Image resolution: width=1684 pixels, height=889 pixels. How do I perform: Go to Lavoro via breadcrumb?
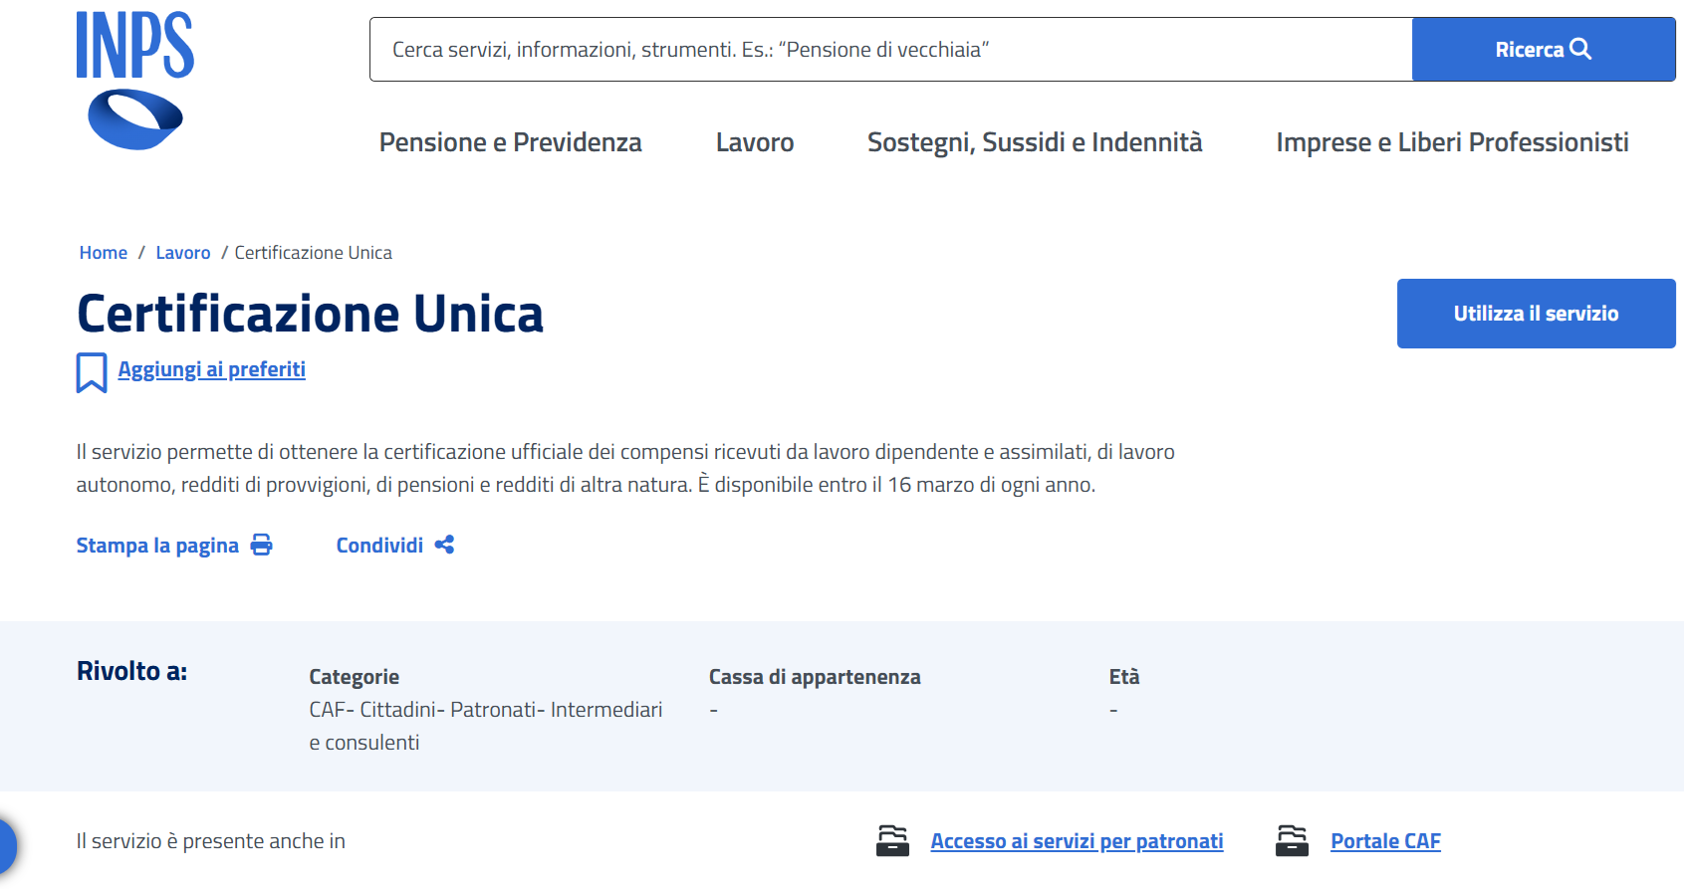pos(183,253)
